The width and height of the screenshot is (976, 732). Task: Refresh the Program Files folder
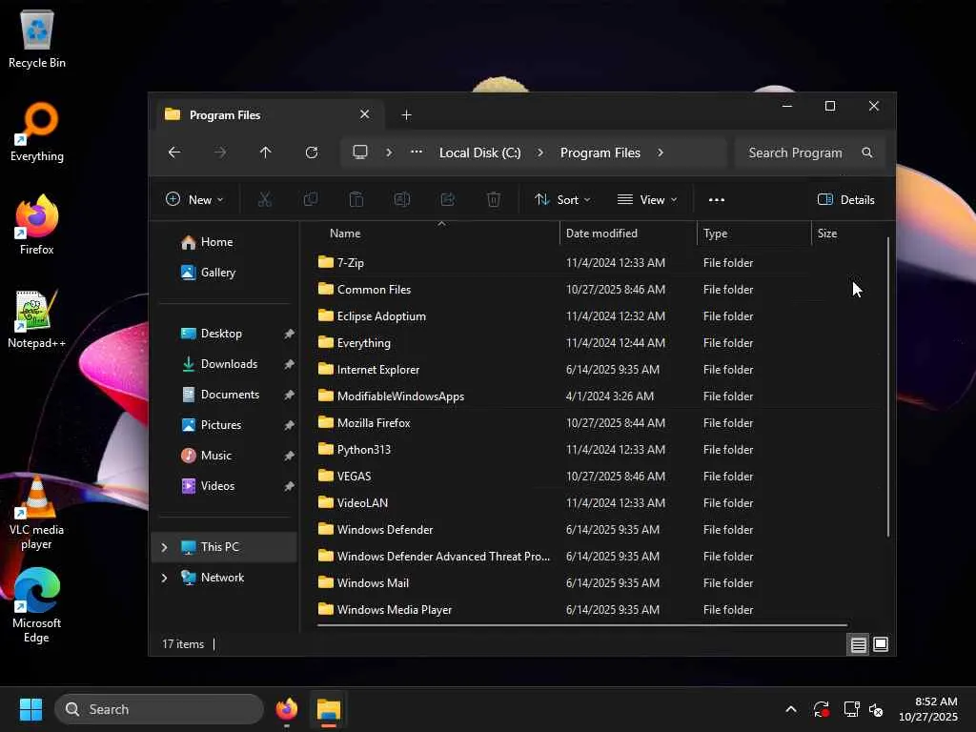point(312,152)
